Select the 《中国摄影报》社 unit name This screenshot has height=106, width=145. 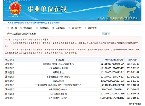58,94
